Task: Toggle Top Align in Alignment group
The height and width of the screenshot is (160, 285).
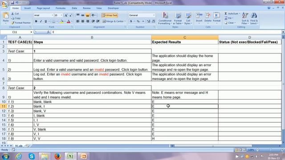Action: 78,16
